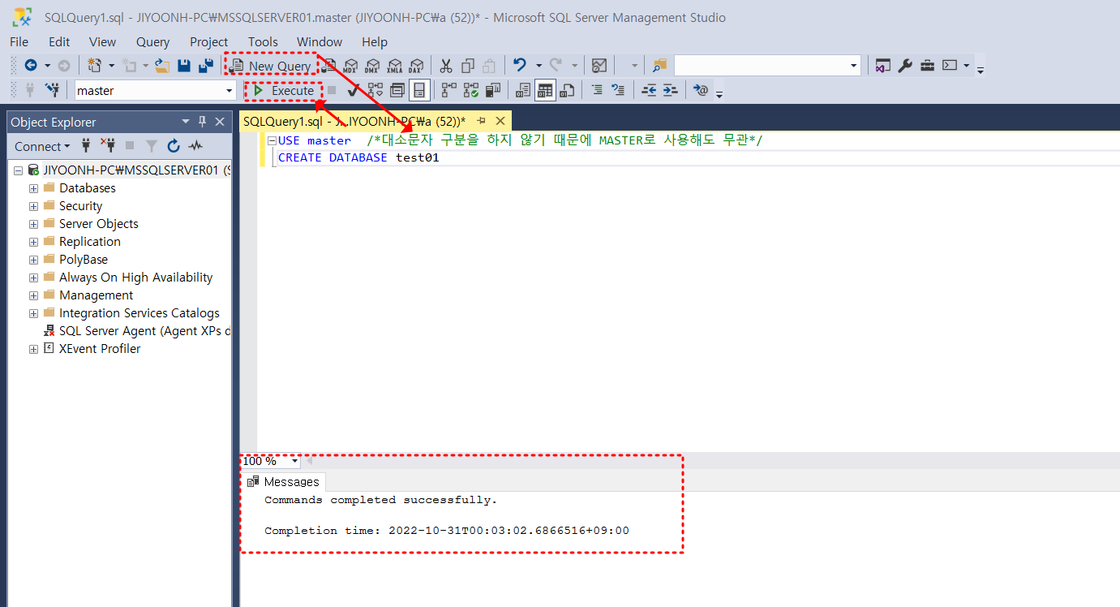The height and width of the screenshot is (607, 1120).
Task: Click the Disconnect plug icon
Action: [x=108, y=146]
